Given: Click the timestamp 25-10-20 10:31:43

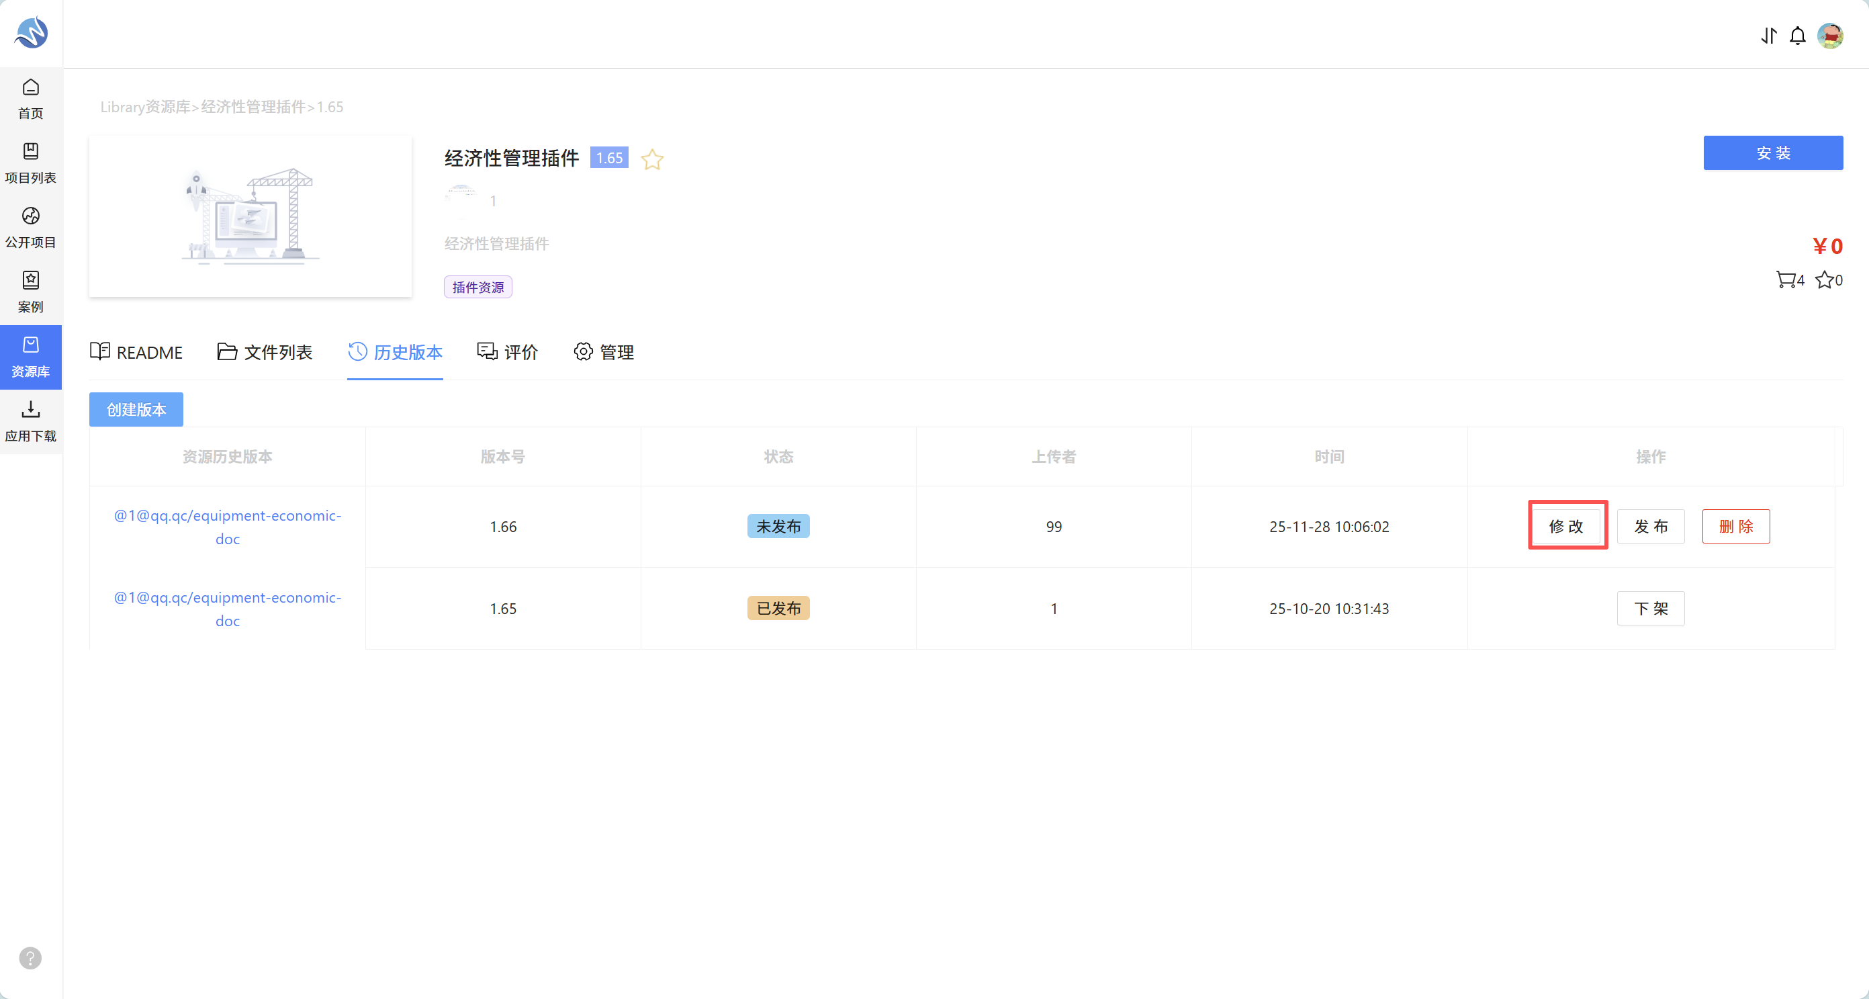Looking at the screenshot, I should click(x=1329, y=609).
